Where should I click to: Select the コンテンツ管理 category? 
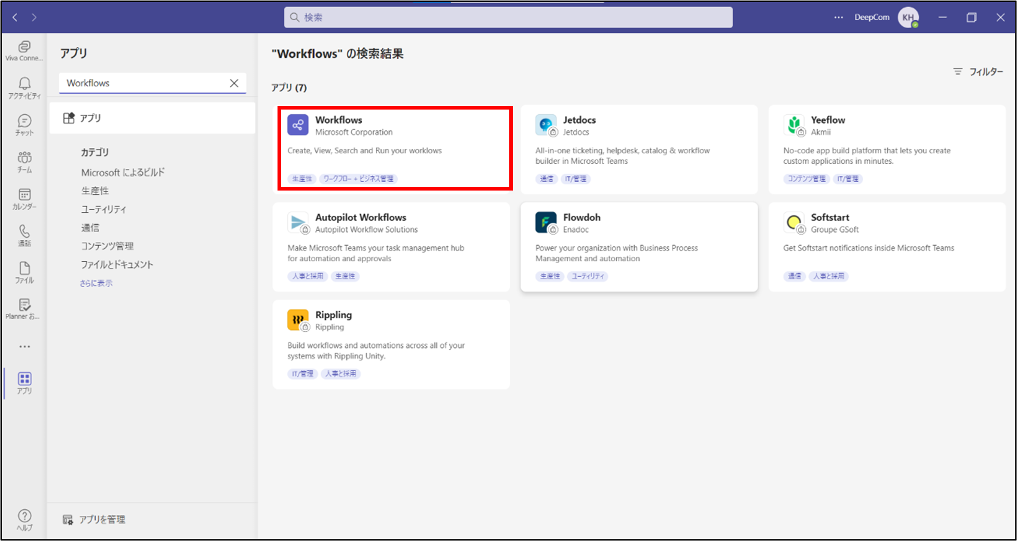[107, 246]
